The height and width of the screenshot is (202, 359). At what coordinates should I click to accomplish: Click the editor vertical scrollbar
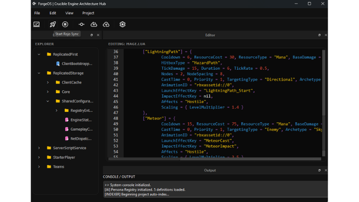pos(324,103)
